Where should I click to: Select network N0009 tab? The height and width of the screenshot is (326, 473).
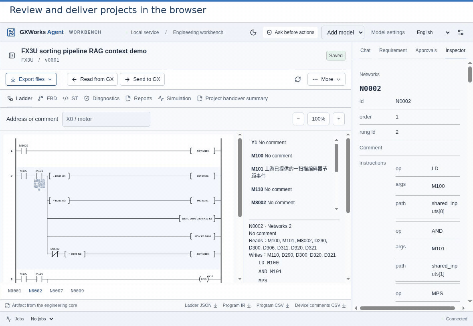tap(77, 291)
